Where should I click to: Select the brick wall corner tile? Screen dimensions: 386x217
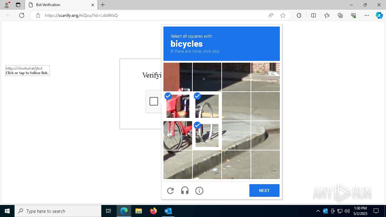(265, 77)
